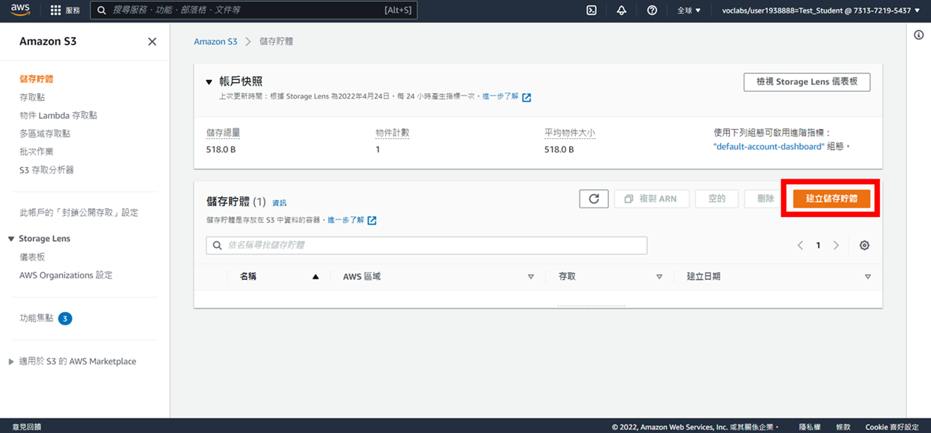This screenshot has height=433, width=931.
Task: Open 多區域存取點 in sidebar
Action: [45, 134]
